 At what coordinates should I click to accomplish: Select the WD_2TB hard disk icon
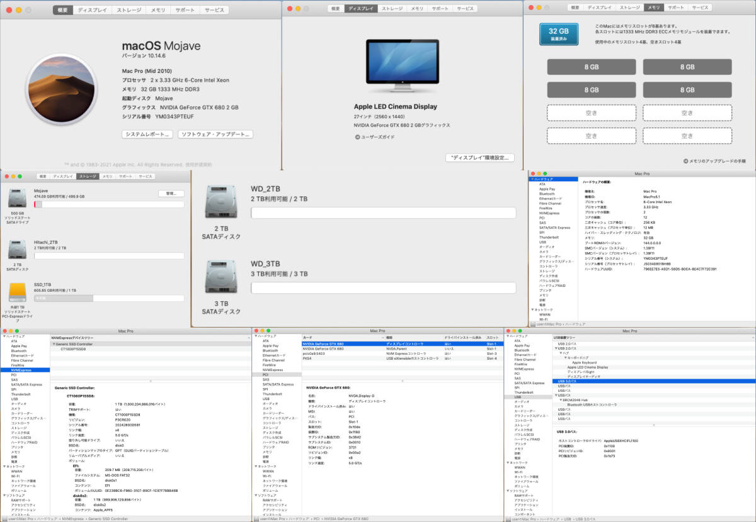(221, 201)
